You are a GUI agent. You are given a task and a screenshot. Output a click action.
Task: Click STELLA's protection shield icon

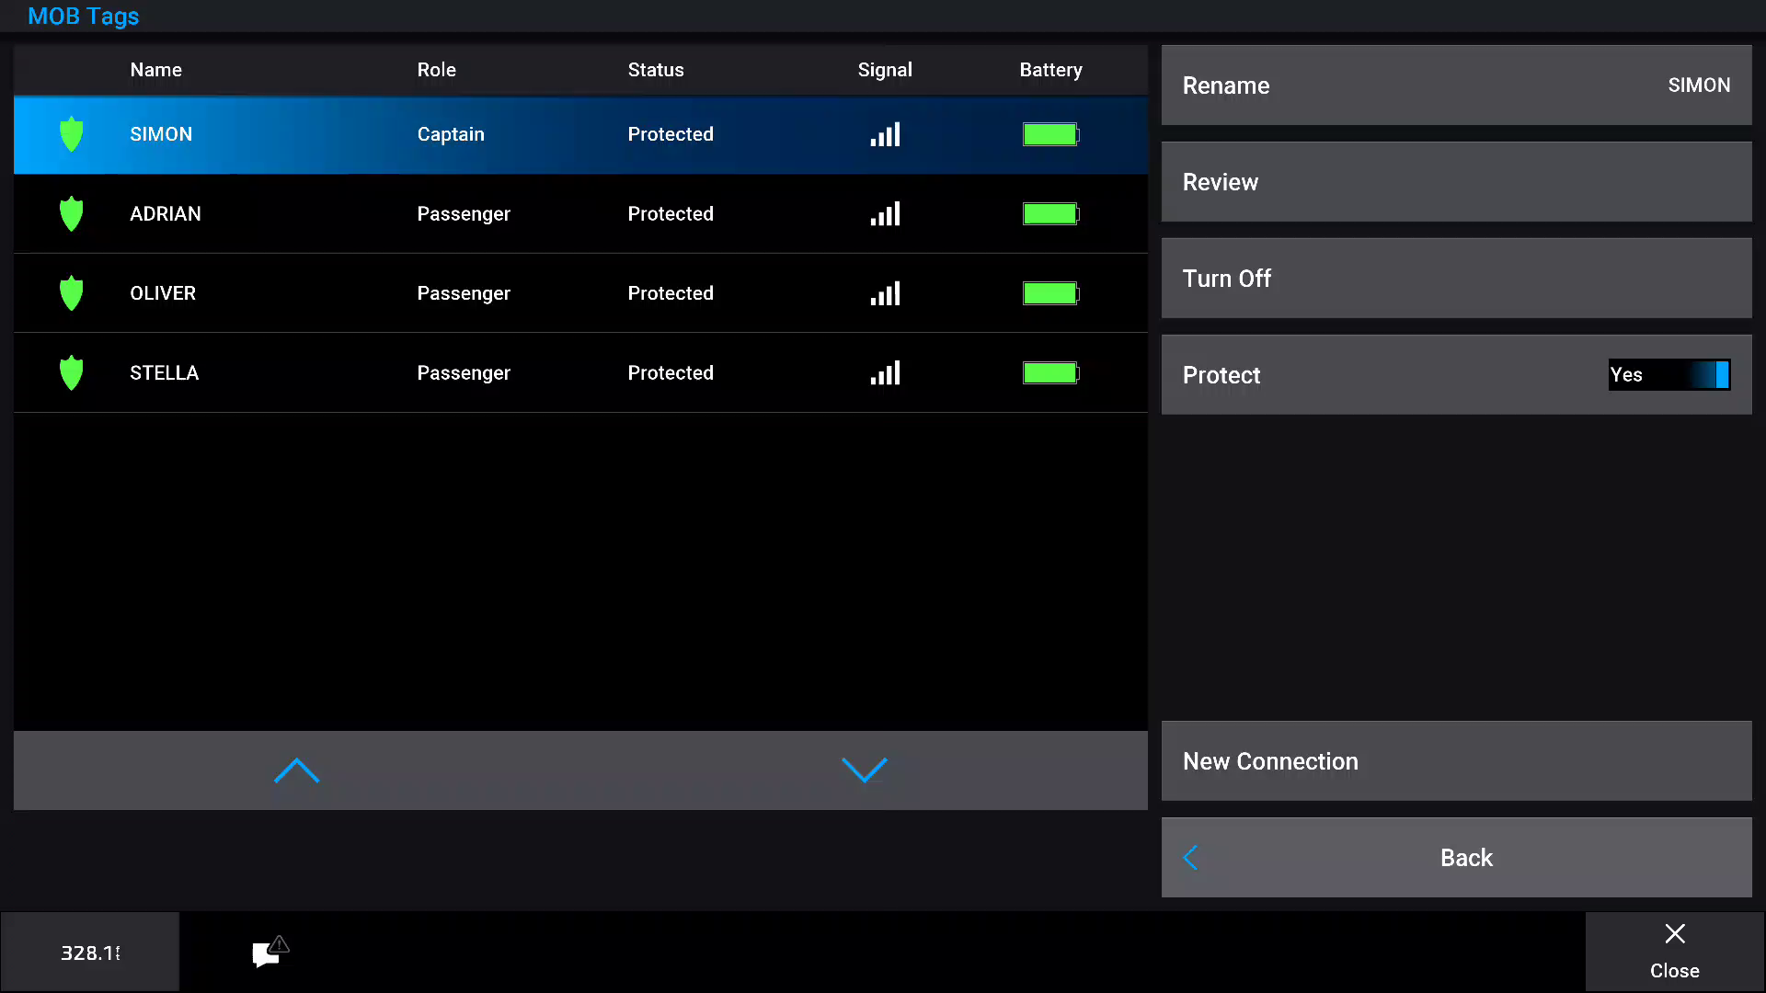pyautogui.click(x=71, y=372)
